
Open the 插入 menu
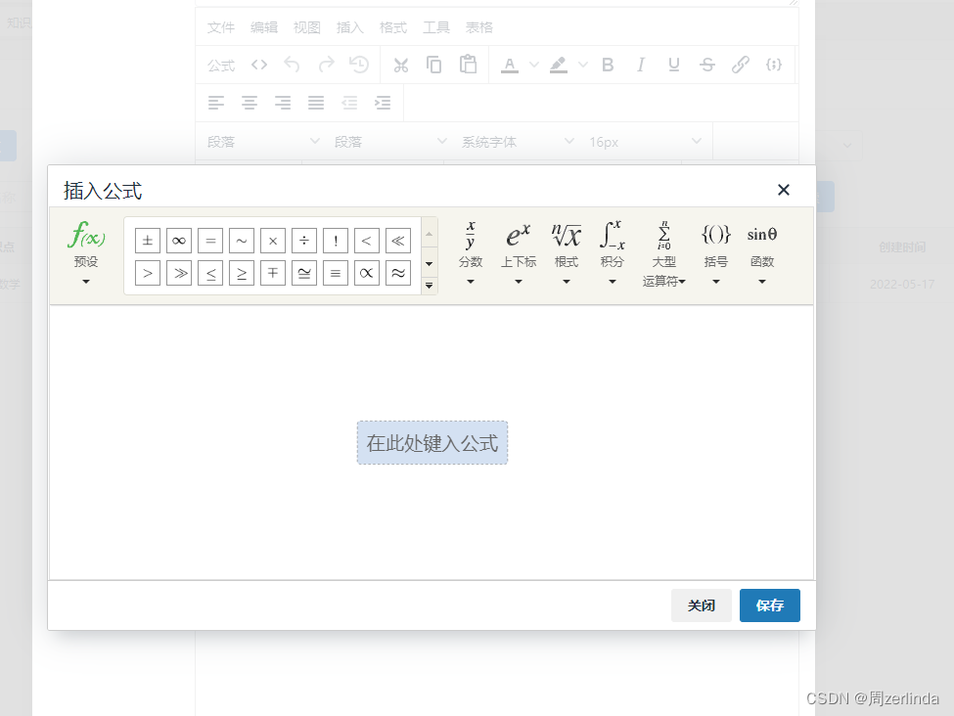point(349,27)
